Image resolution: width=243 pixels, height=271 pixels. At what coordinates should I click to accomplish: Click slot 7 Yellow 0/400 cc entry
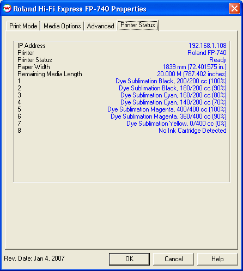[177, 124]
